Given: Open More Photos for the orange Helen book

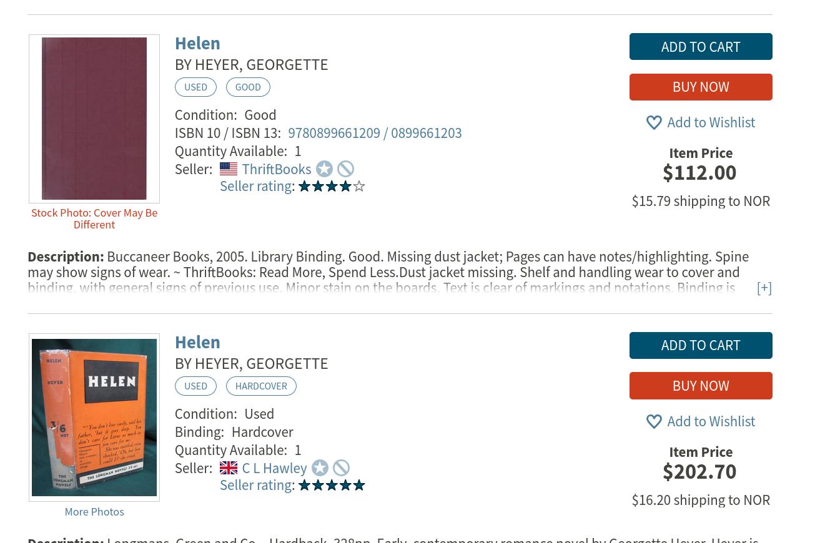Looking at the screenshot, I should (x=94, y=512).
